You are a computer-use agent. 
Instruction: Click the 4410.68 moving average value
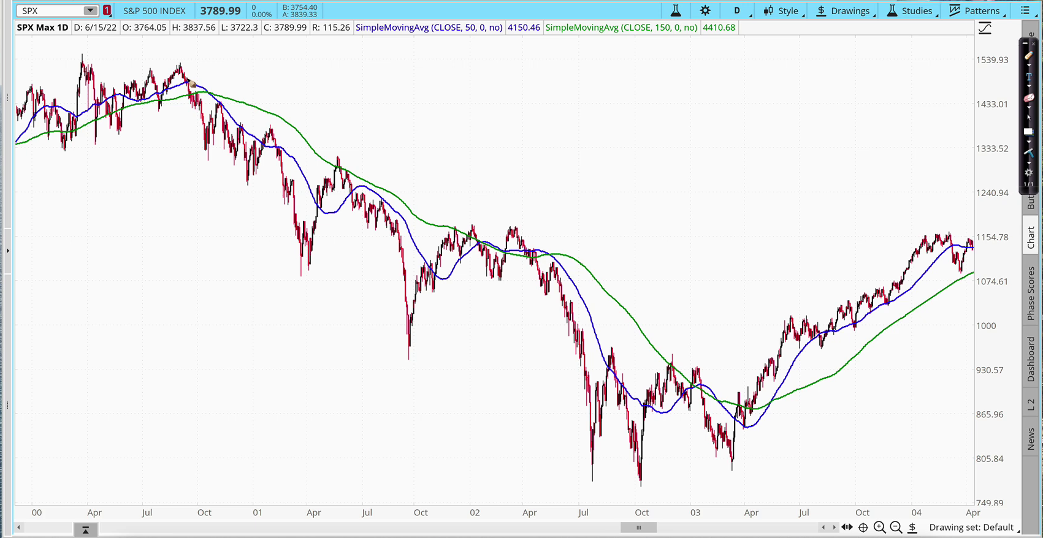[x=719, y=28]
